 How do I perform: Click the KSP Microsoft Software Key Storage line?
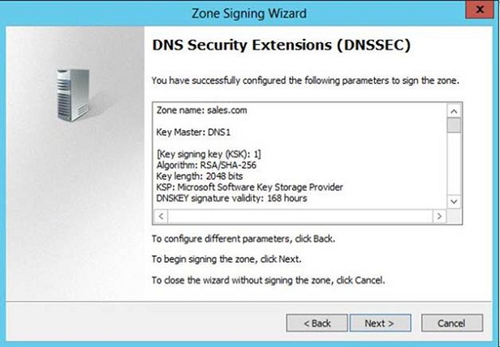click(249, 187)
